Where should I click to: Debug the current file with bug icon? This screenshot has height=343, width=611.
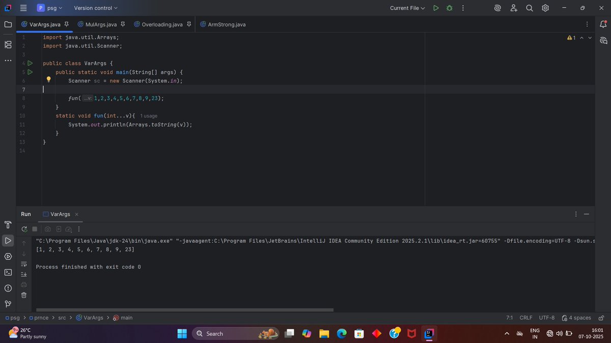[x=449, y=8]
